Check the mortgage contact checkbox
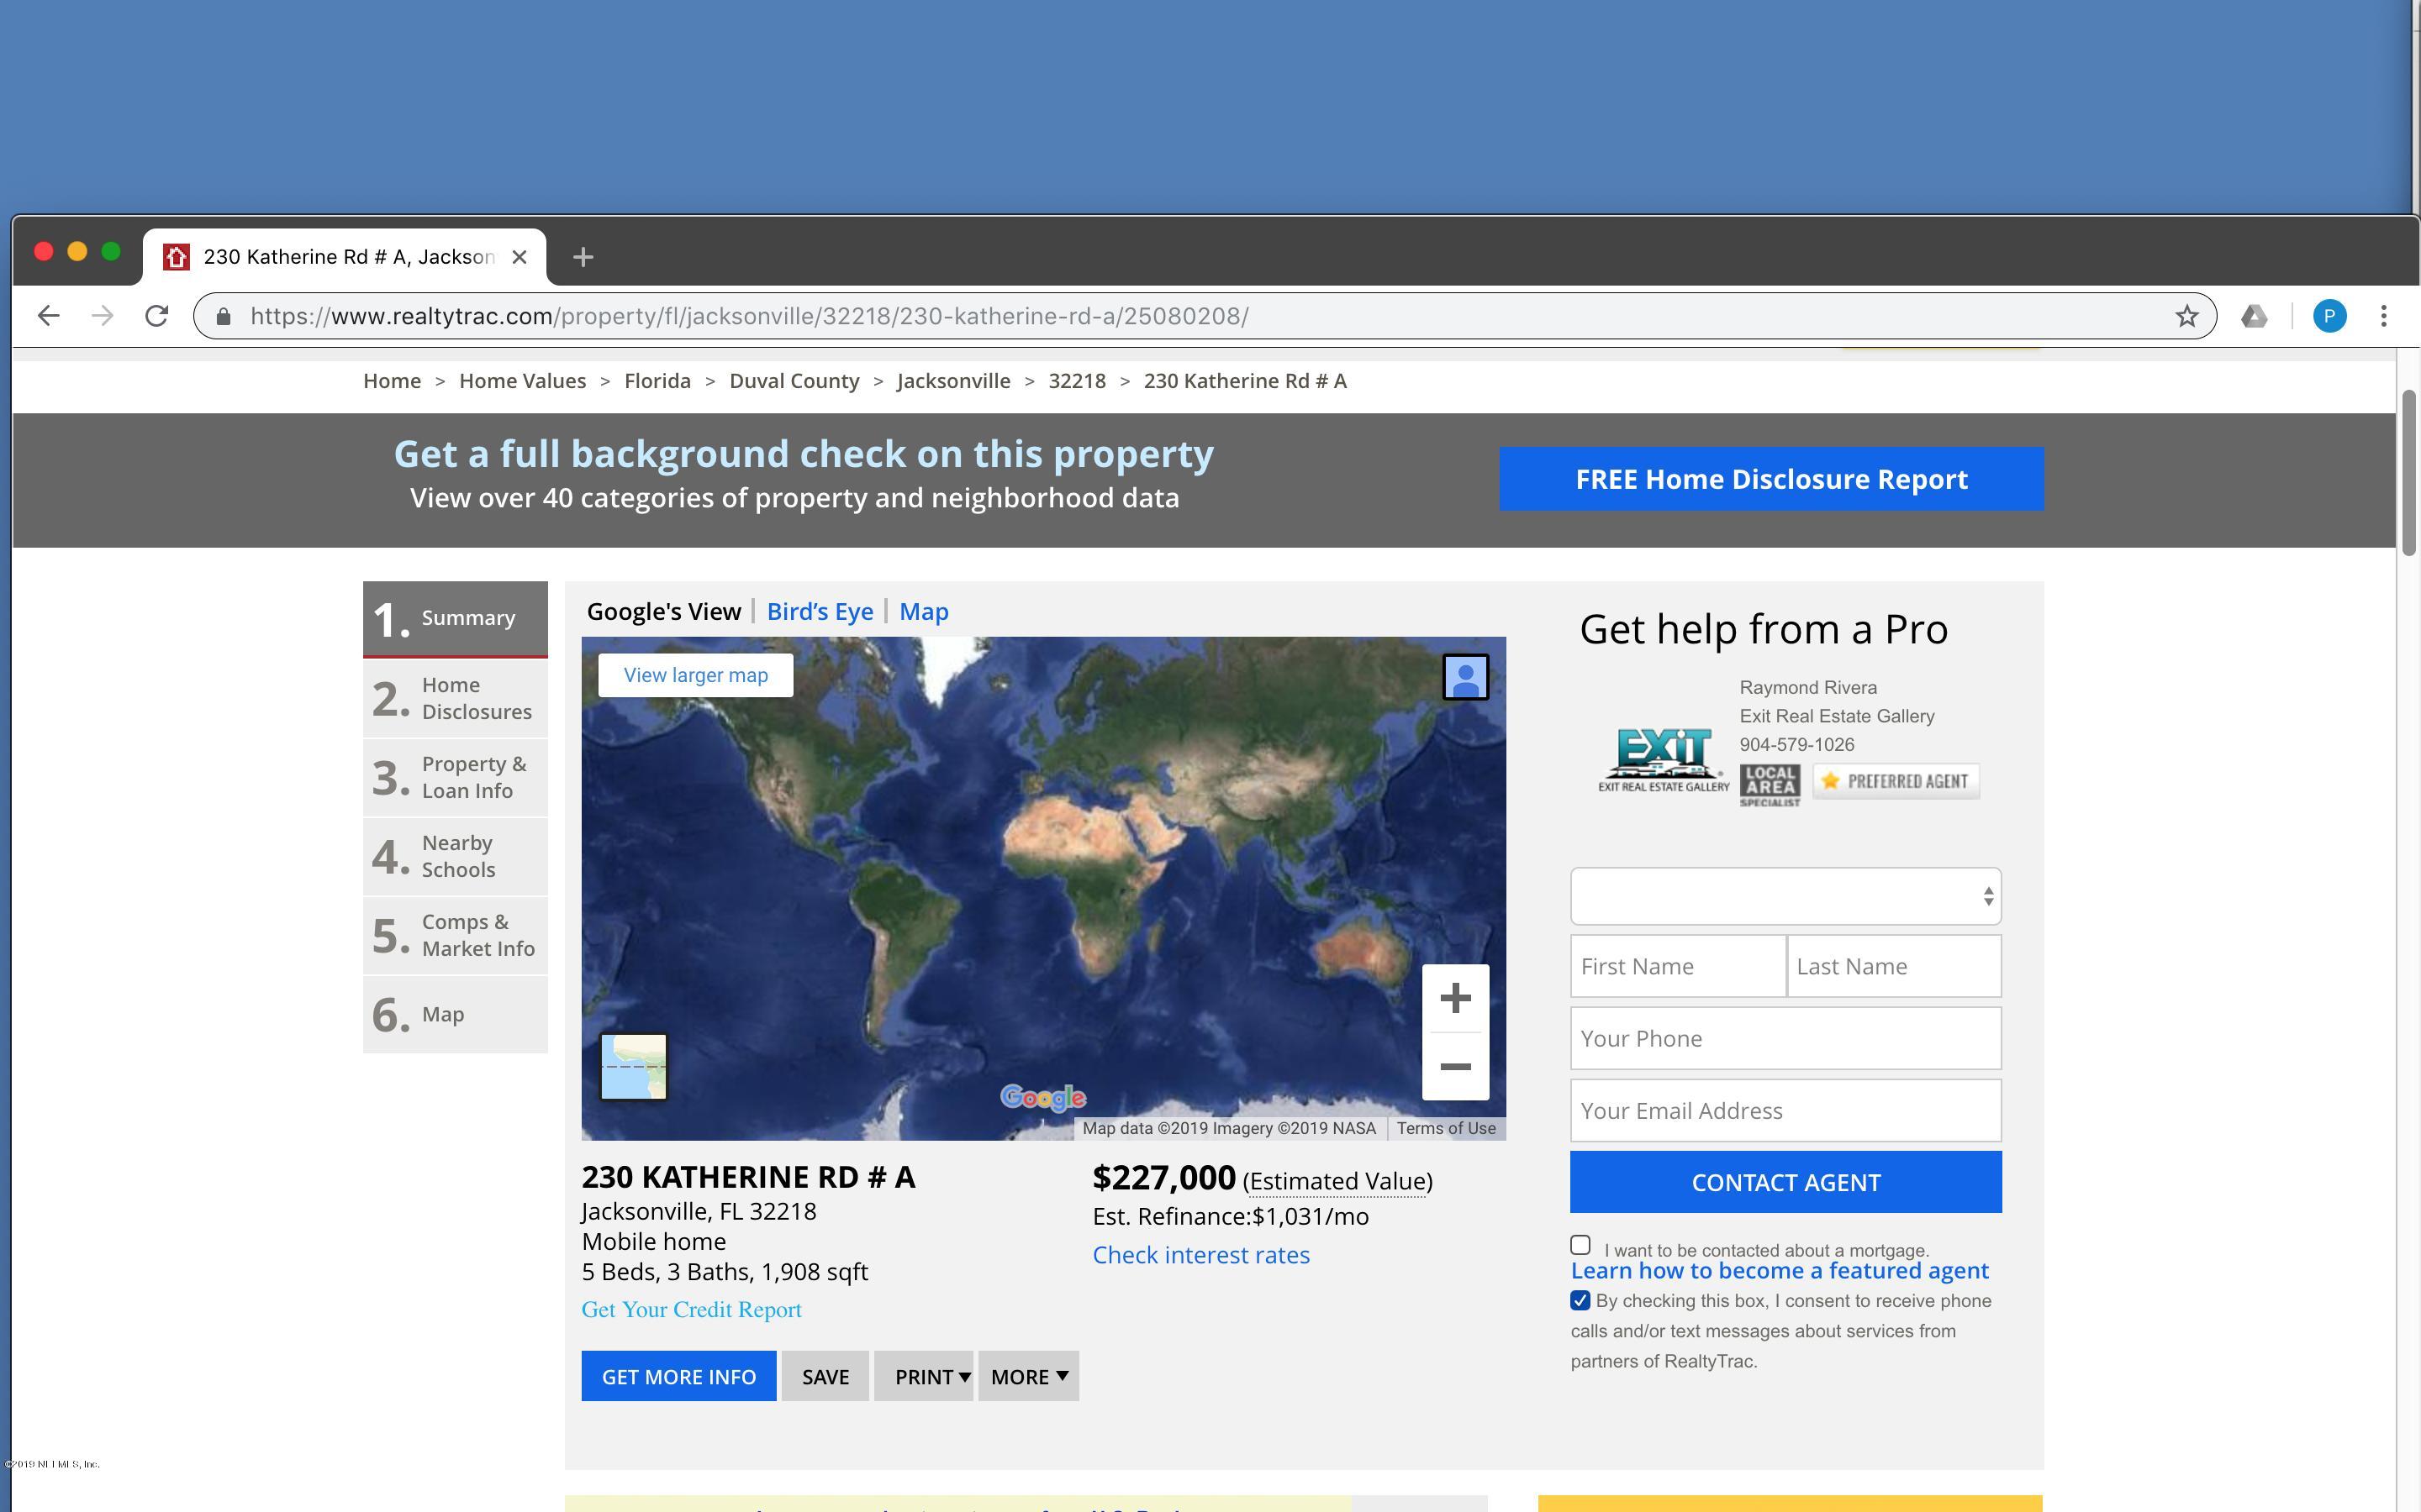Viewport: 2421px width, 1512px height. point(1580,1245)
